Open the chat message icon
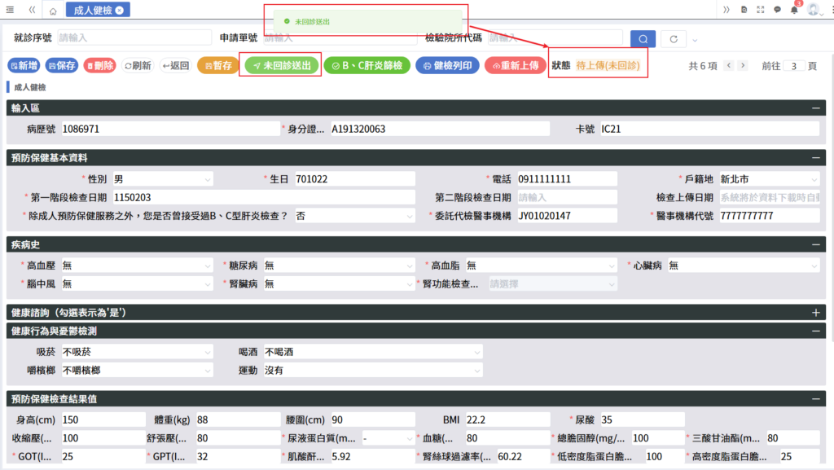 click(777, 10)
